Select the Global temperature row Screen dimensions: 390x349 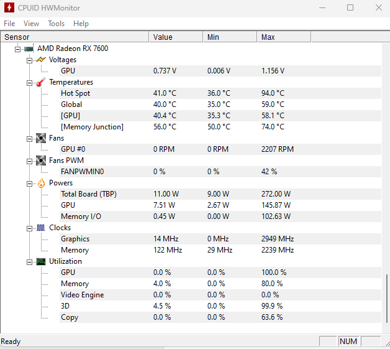(x=220, y=105)
